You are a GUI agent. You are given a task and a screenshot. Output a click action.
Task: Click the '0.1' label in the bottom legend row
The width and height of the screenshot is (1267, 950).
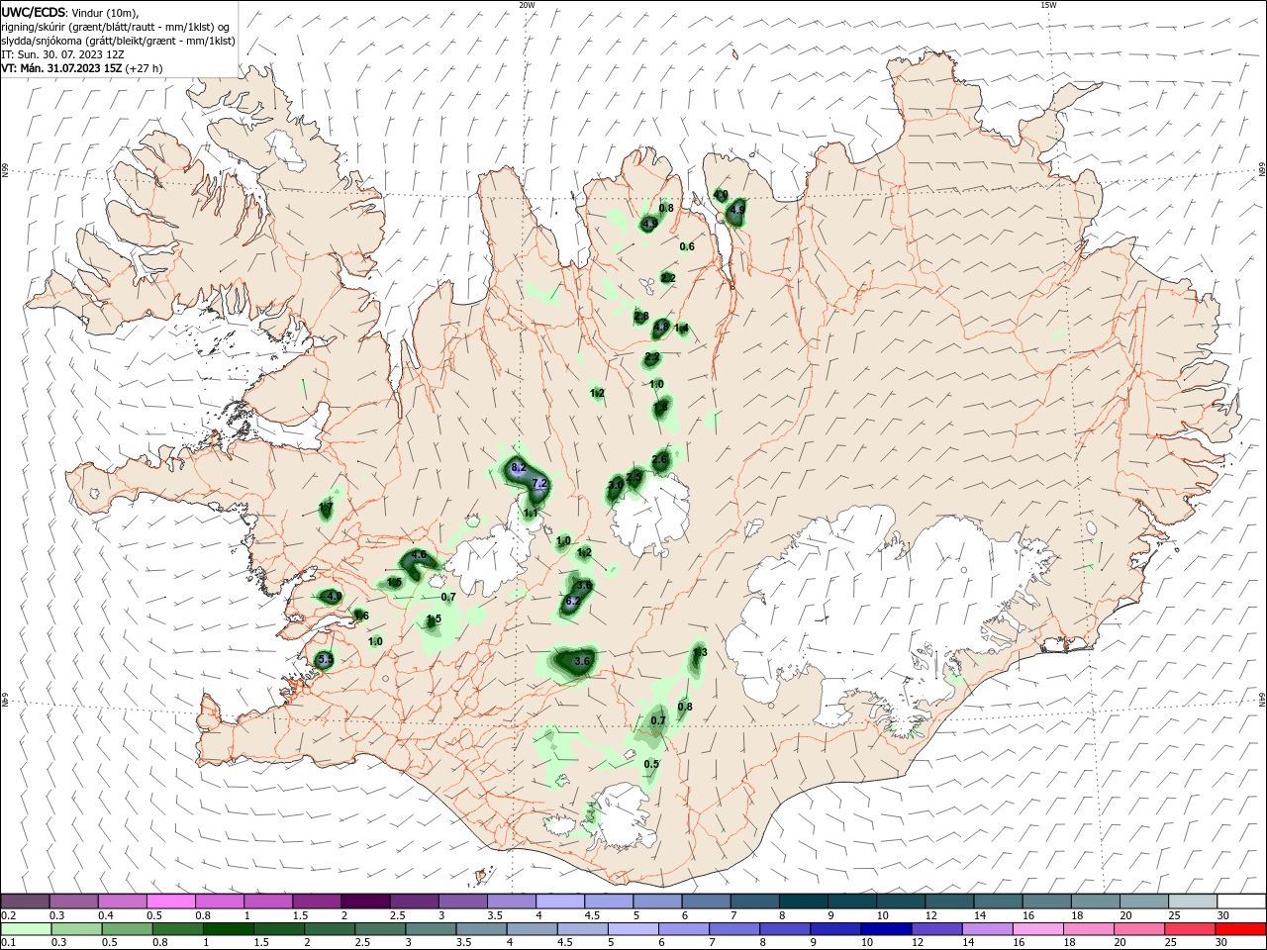[9, 944]
